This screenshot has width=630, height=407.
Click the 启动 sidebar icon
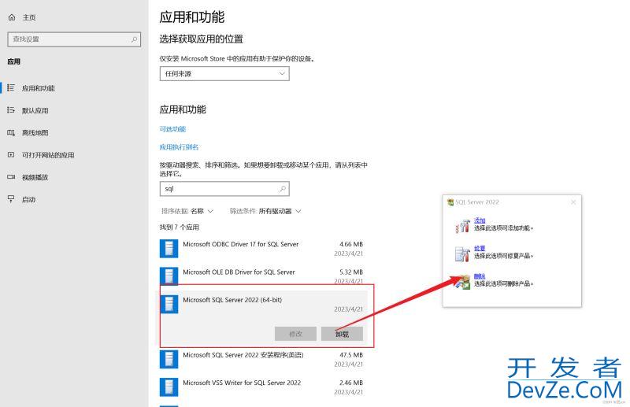pyautogui.click(x=11, y=199)
